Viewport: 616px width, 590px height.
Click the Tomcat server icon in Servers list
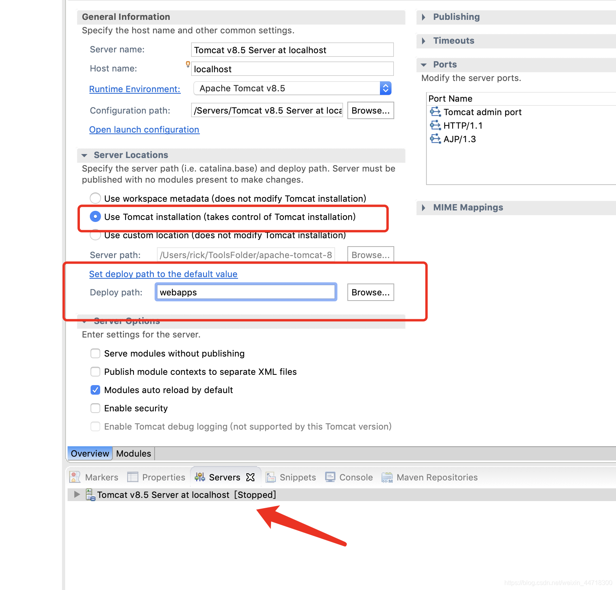[91, 494]
